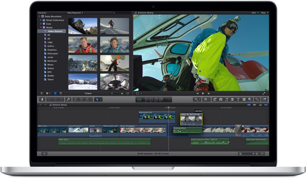Show the Music and Sound browser

(x=227, y=99)
